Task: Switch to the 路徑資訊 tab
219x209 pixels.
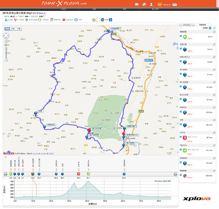Action: [x=186, y=25]
